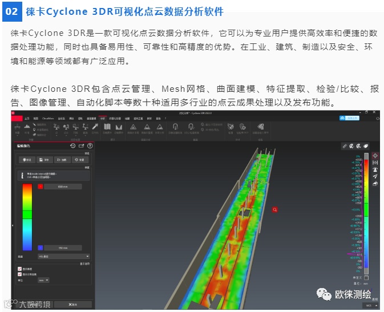Select the active analysis tab with red underline

pos(102,118)
